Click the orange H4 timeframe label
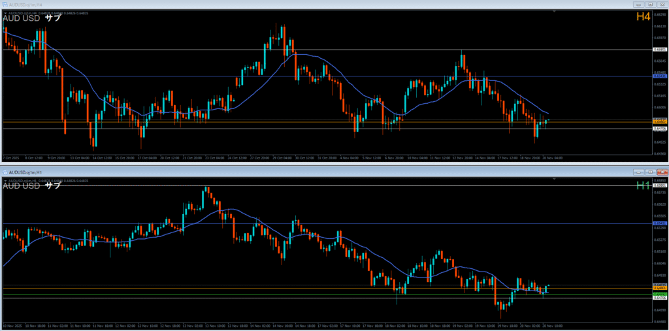The width and height of the screenshot is (669, 331). (x=643, y=16)
